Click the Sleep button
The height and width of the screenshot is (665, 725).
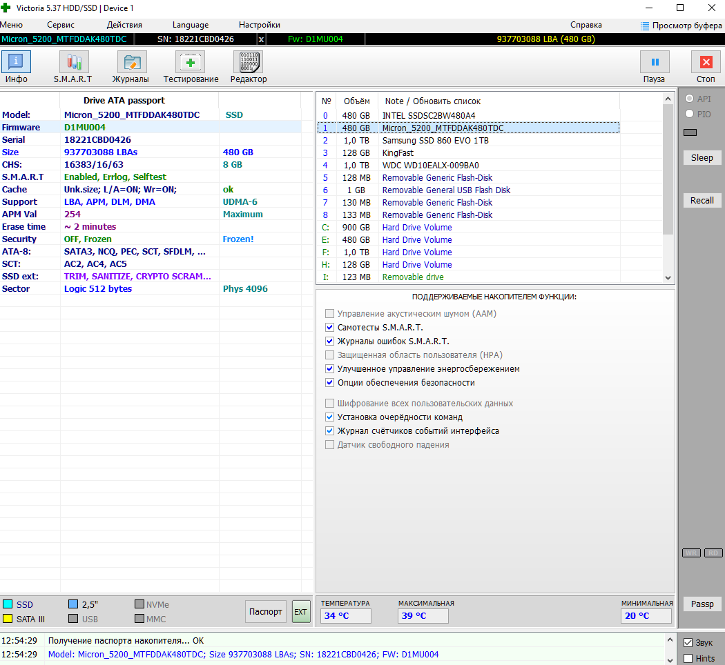click(x=702, y=157)
